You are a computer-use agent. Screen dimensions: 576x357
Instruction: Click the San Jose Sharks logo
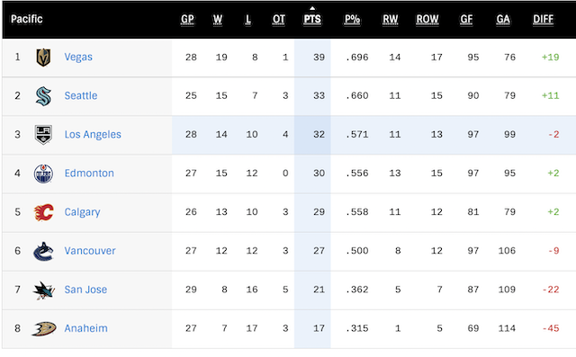click(x=44, y=290)
